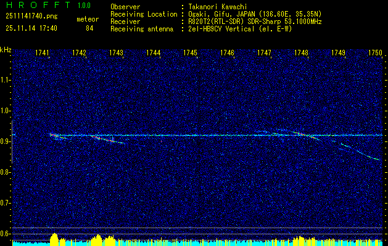Click the 1747 time marker

point(264,52)
